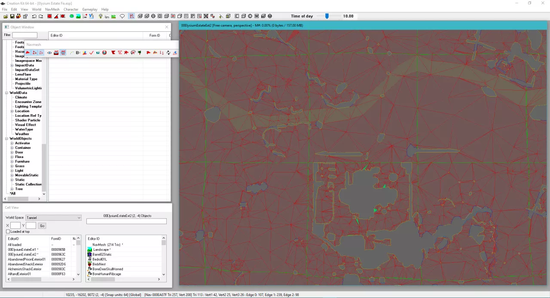
Task: Open the Gameplay menu
Action: click(x=90, y=9)
